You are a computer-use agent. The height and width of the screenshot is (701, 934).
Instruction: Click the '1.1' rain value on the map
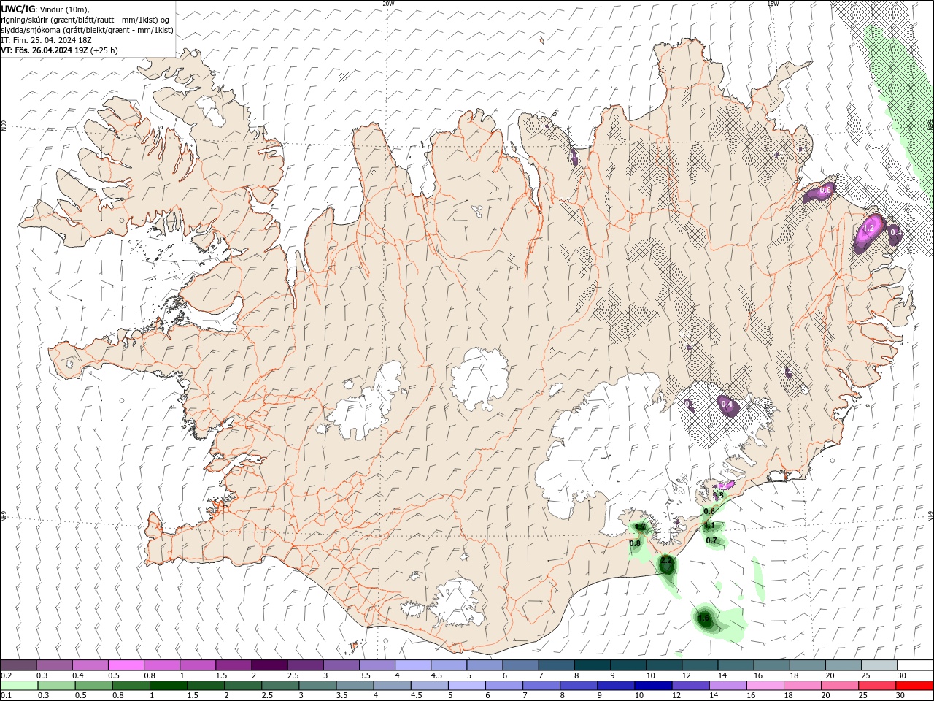click(x=709, y=526)
